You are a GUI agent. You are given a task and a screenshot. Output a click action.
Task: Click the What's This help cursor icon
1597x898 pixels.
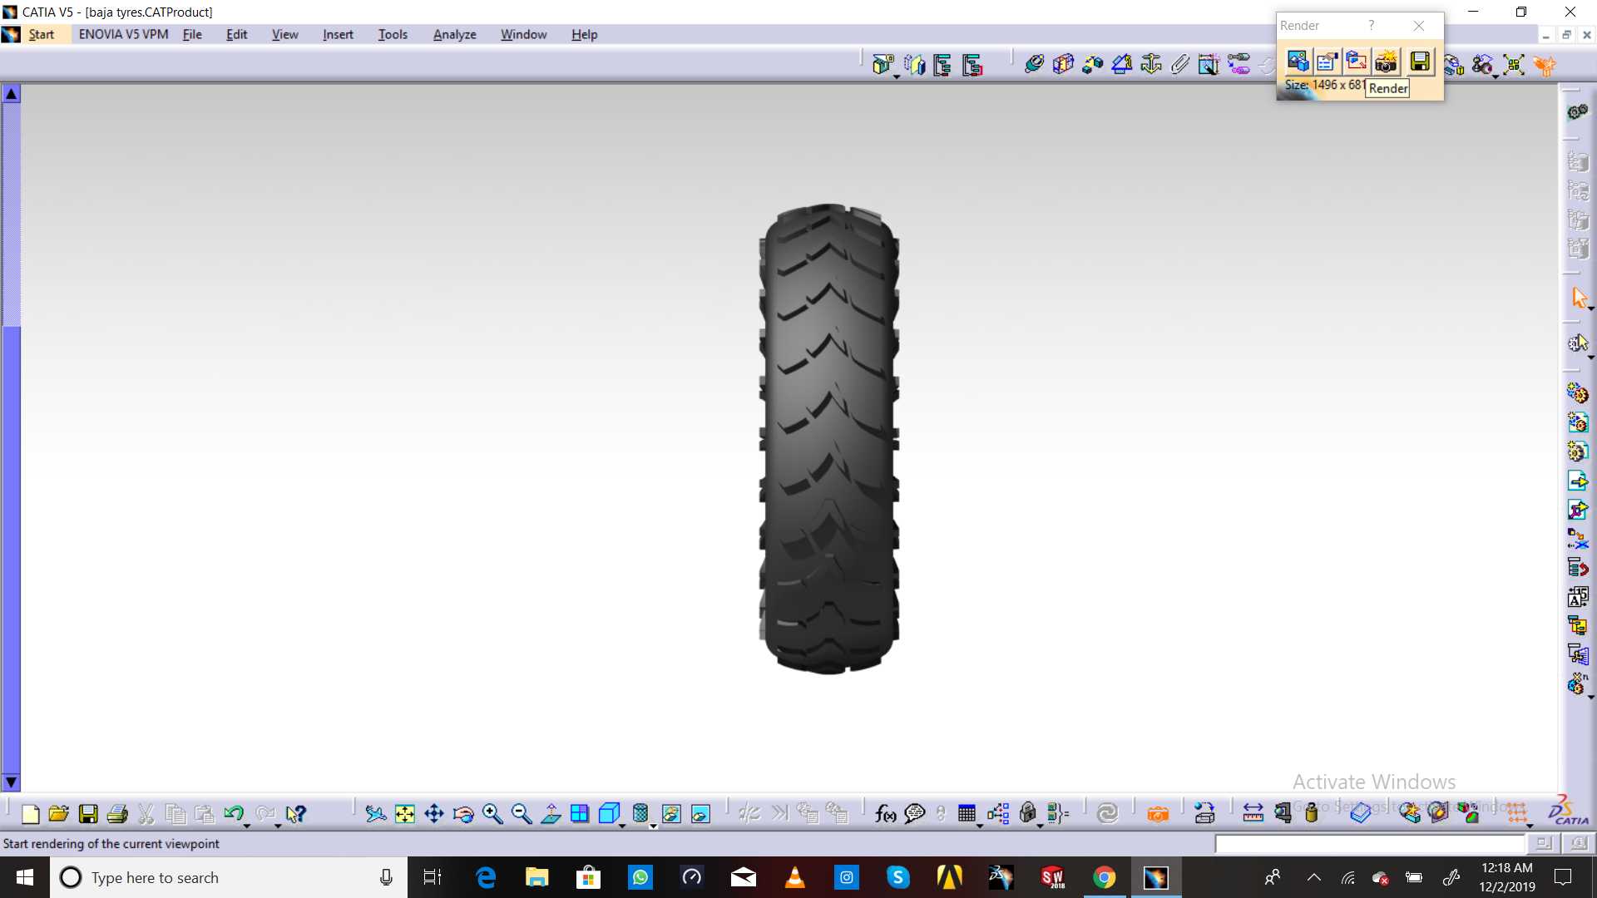click(x=295, y=814)
